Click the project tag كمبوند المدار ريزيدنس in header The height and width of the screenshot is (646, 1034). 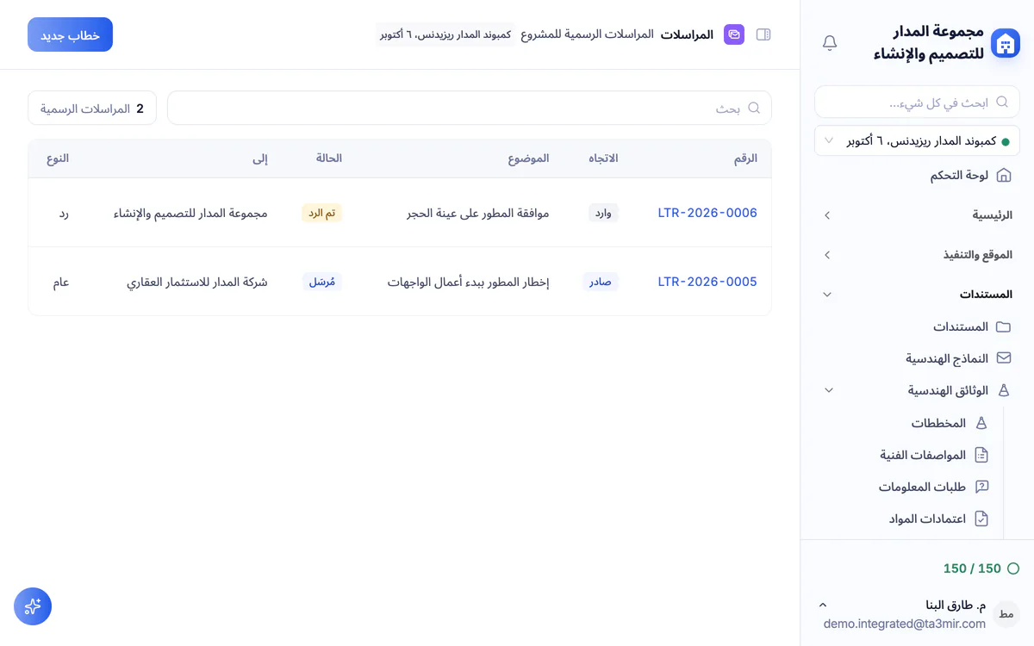coord(445,34)
